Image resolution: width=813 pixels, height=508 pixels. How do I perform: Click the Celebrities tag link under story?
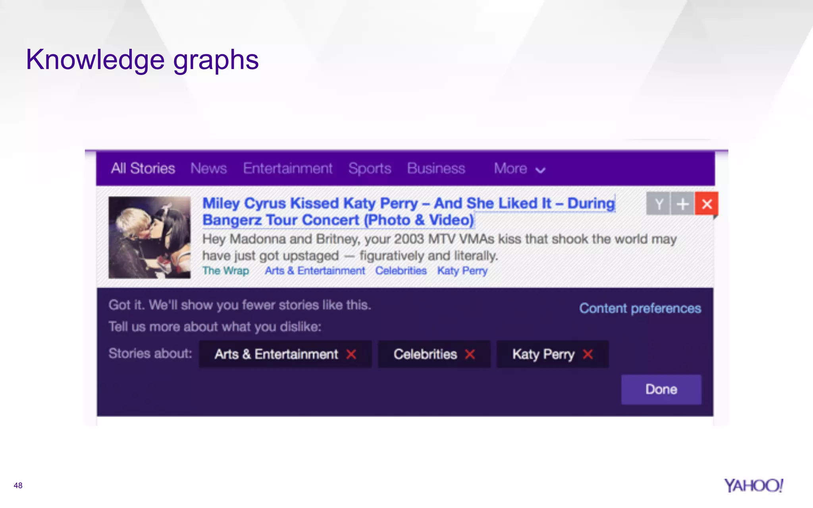(401, 271)
